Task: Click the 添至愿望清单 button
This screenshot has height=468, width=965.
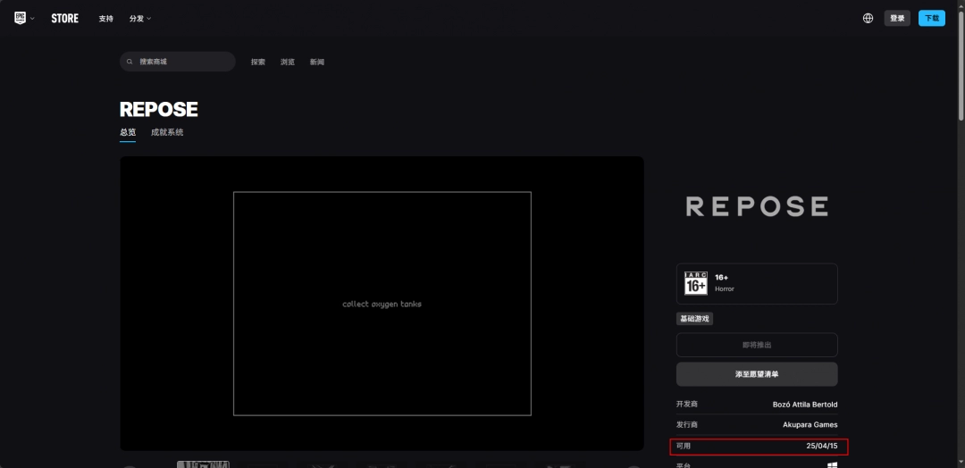Action: pyautogui.click(x=757, y=374)
